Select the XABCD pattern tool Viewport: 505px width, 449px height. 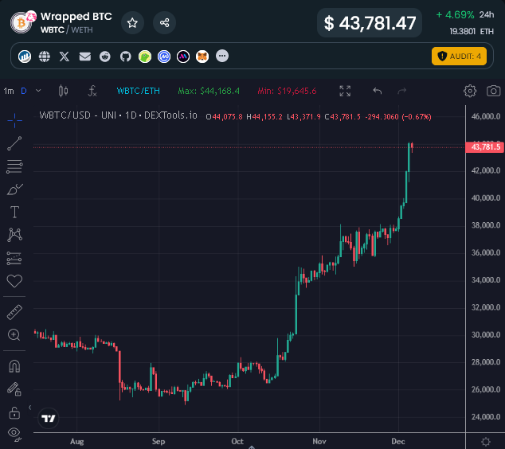[x=14, y=235]
